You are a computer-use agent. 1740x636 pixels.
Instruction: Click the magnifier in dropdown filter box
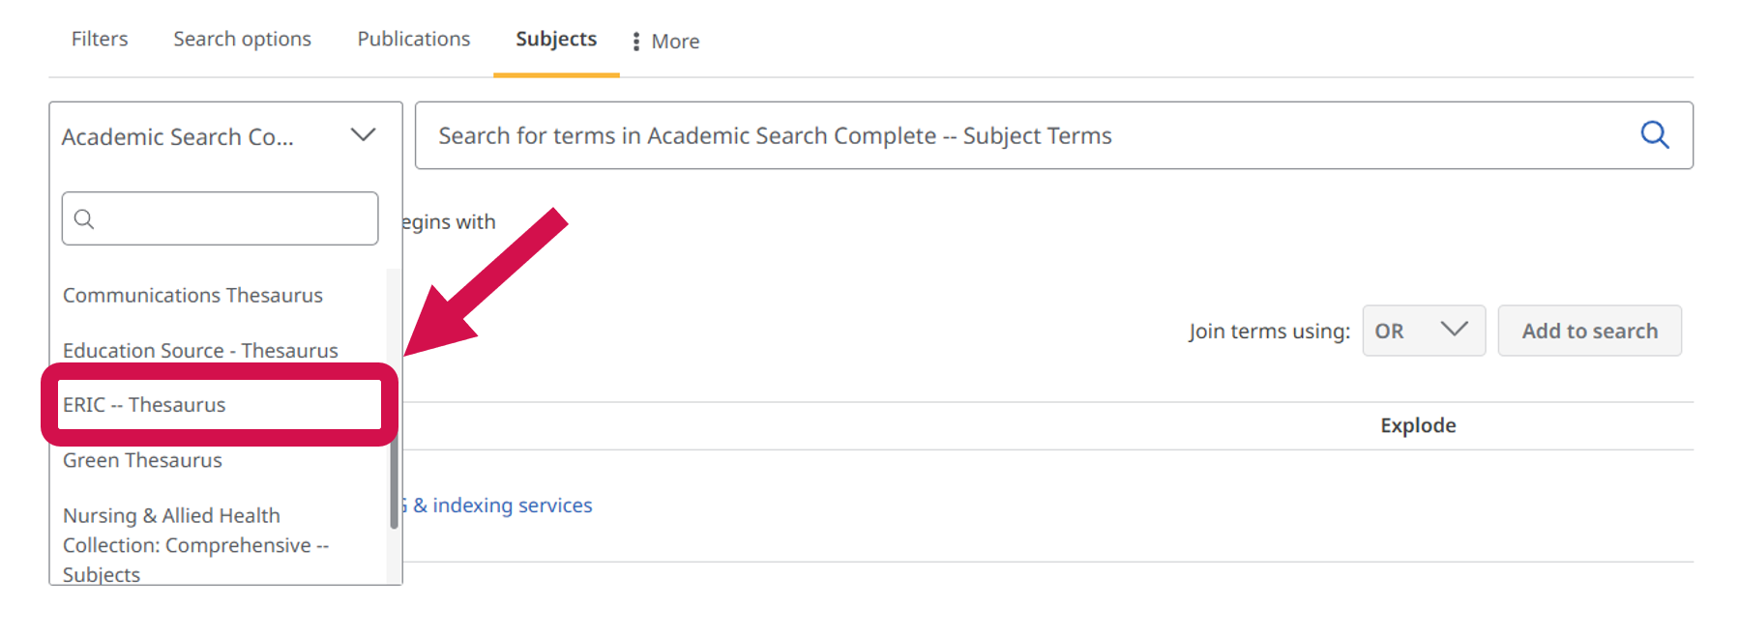[85, 219]
